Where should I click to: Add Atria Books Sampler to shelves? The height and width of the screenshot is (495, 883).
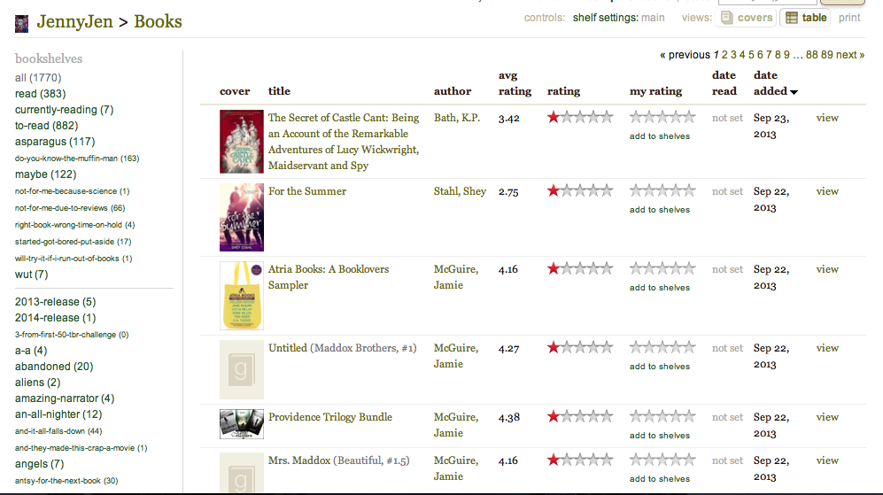click(659, 288)
